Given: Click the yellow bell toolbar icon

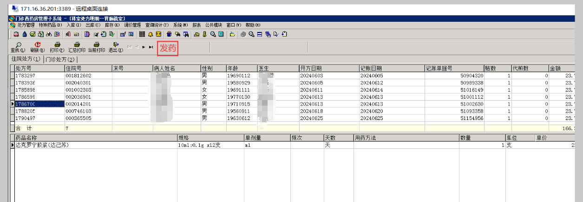Looking at the screenshot, I should coord(150,34).
